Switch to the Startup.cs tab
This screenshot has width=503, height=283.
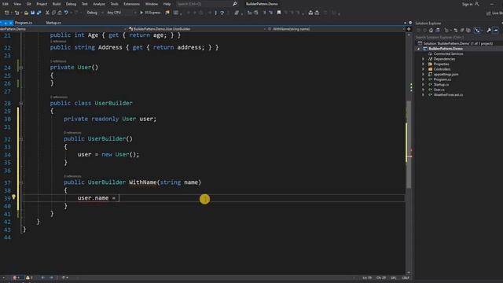pyautogui.click(x=53, y=23)
